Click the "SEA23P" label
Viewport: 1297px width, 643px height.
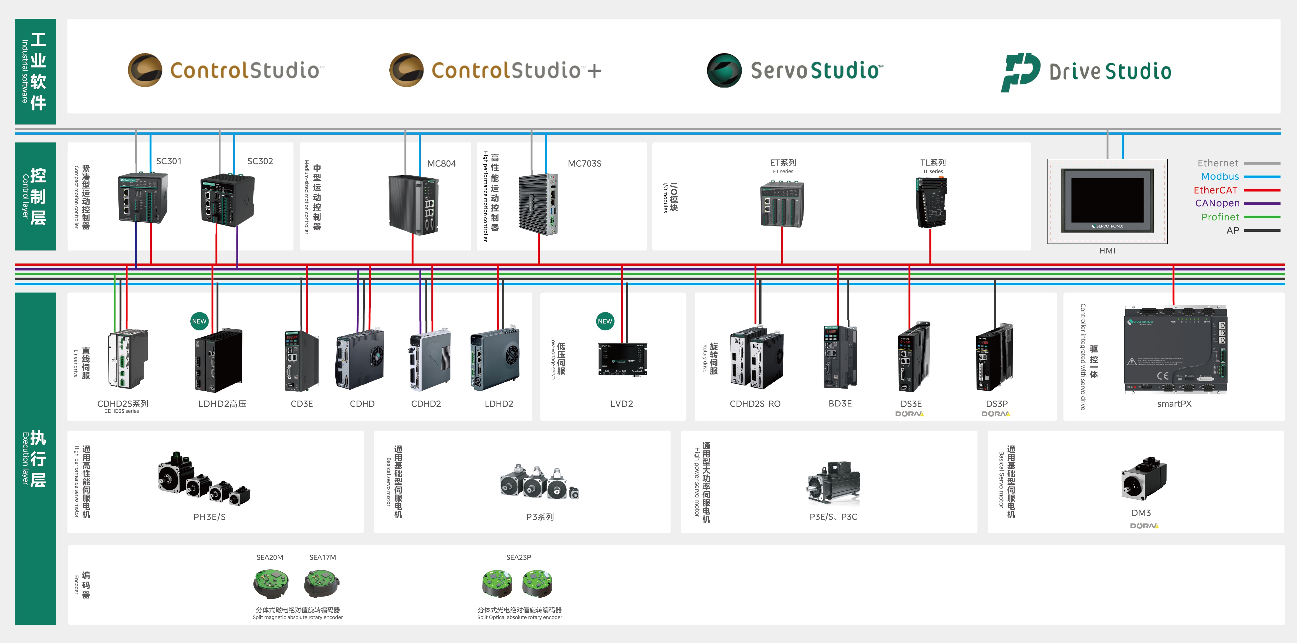tap(518, 557)
